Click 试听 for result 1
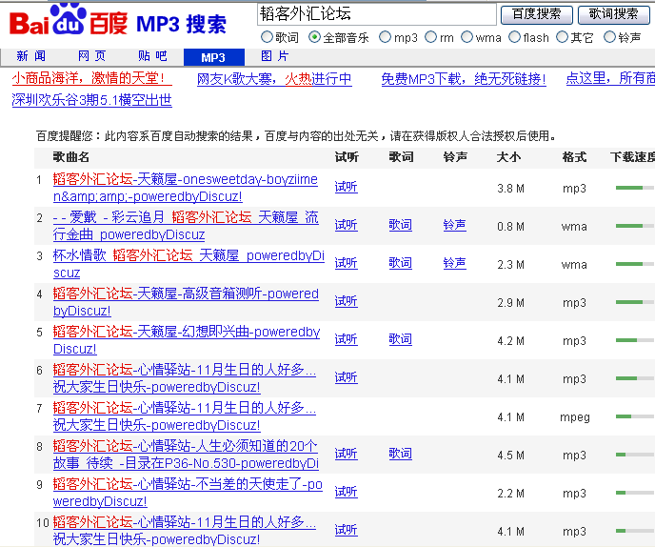Viewport: 655px width, 547px height. point(346,187)
